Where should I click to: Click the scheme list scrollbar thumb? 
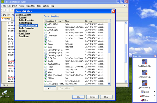(x=109, y=38)
